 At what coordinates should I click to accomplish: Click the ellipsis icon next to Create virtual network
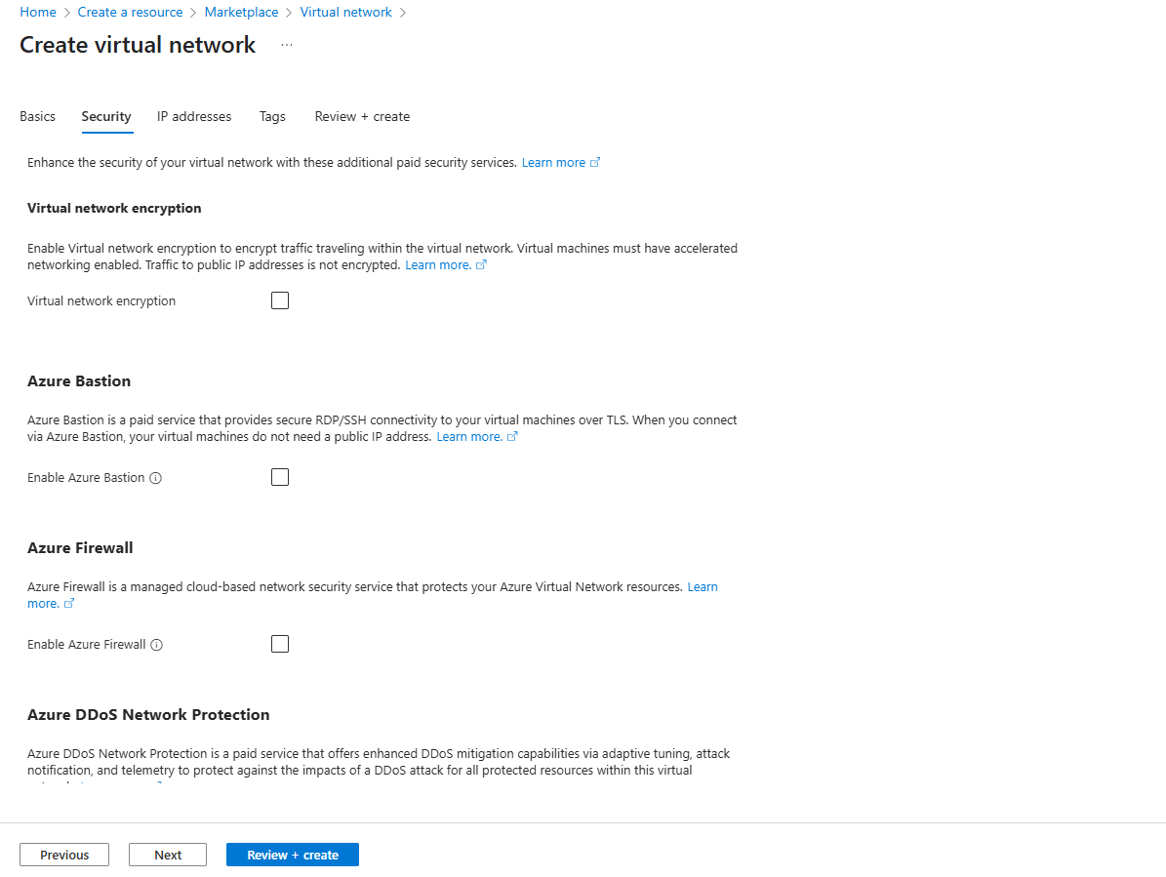click(x=287, y=45)
